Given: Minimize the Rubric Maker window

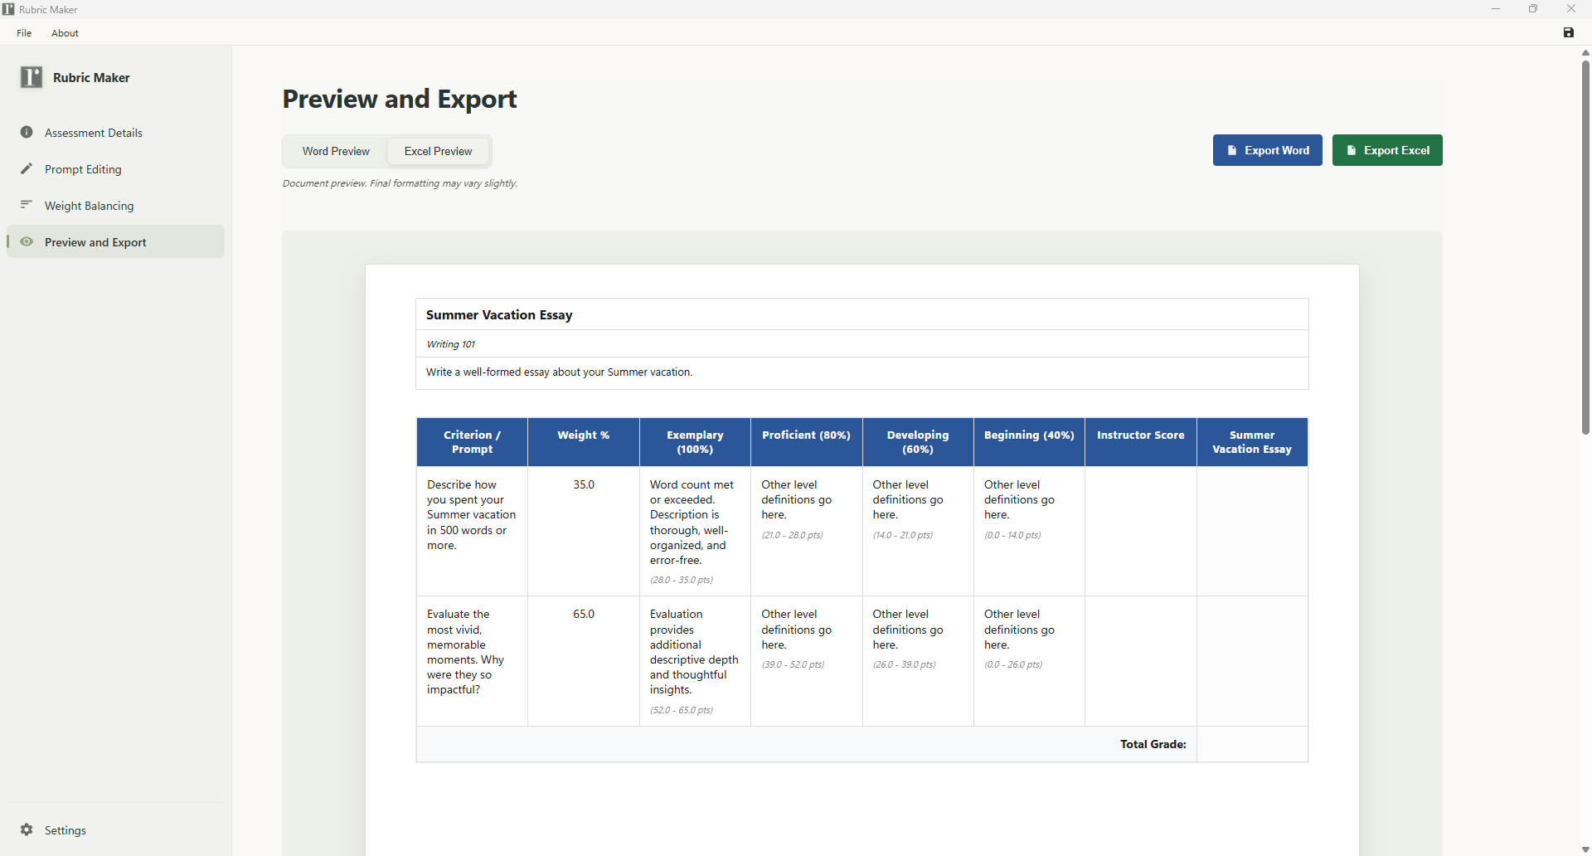Looking at the screenshot, I should click(x=1496, y=9).
